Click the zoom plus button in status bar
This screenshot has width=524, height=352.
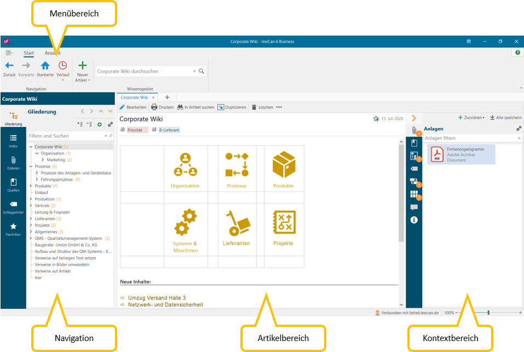click(520, 313)
